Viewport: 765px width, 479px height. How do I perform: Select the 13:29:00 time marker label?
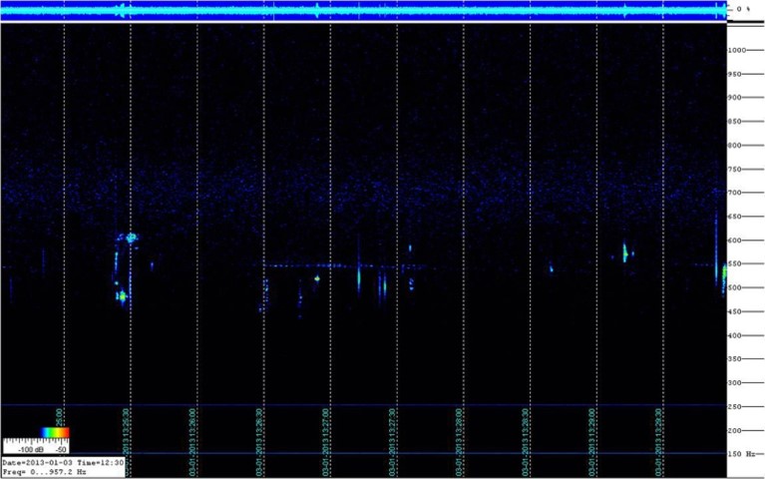pos(591,443)
